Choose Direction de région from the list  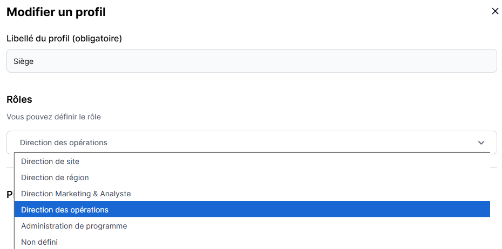[55, 177]
